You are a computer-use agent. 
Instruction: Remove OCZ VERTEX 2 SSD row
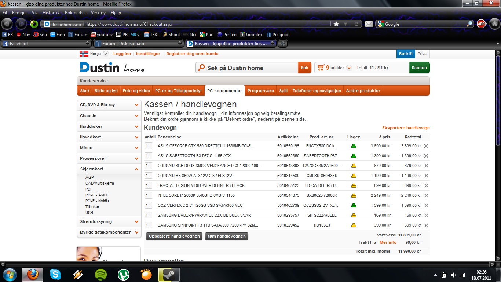[x=426, y=205]
